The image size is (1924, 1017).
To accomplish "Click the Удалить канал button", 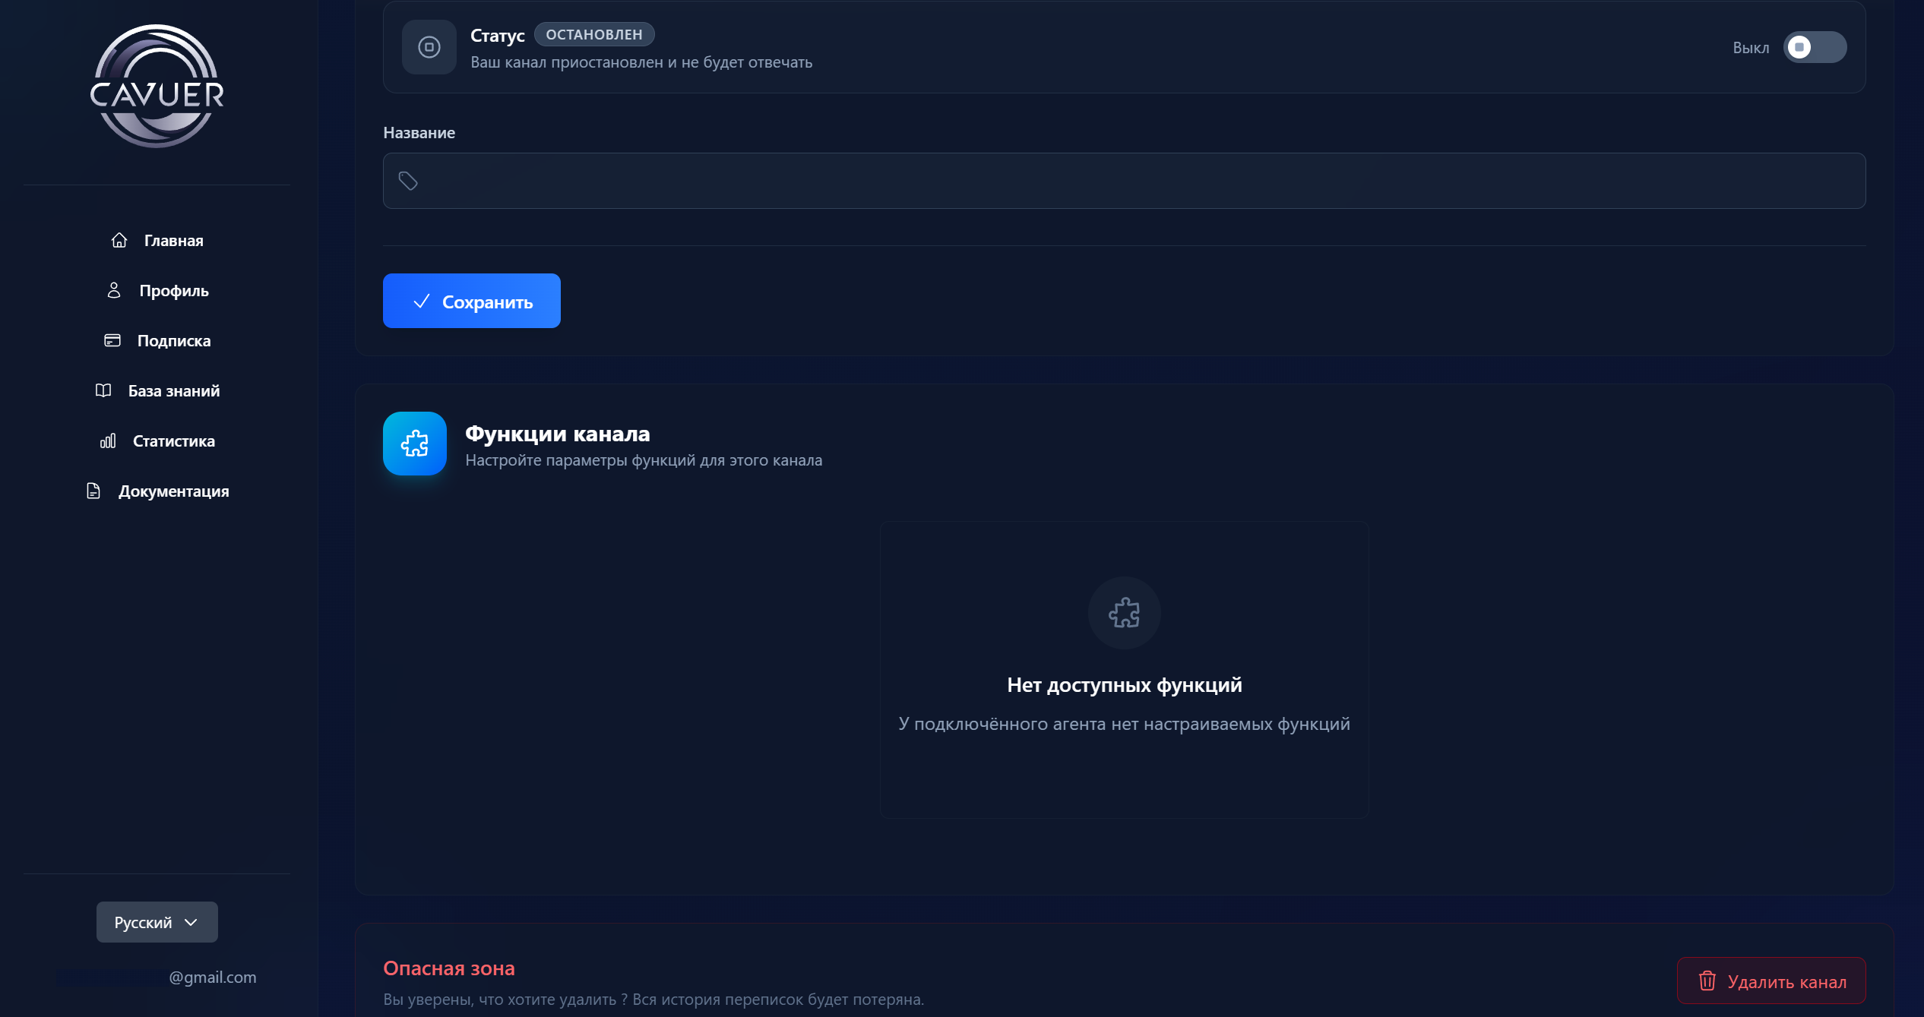I will [1771, 981].
